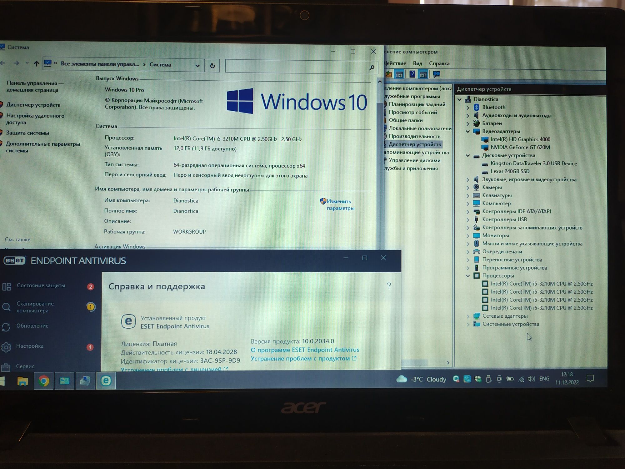The width and height of the screenshot is (625, 469).
Task: Expand Камеры category
Action: pos(468,188)
